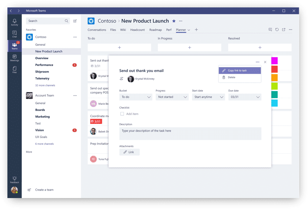Select the orange label color
Viewport: 308px width, 209px height.
tap(274, 78)
